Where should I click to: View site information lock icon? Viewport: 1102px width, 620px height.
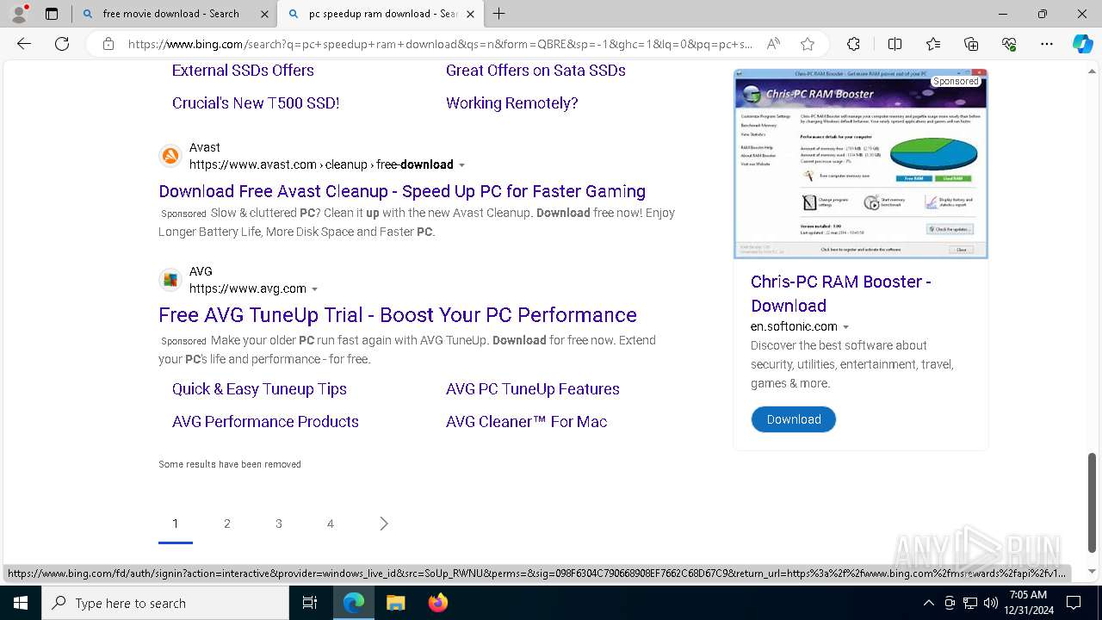(108, 44)
